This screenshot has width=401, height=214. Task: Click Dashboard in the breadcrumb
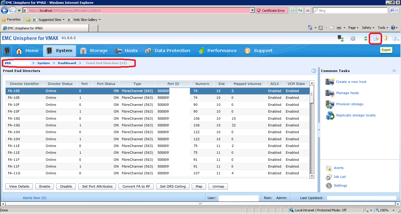[67, 63]
